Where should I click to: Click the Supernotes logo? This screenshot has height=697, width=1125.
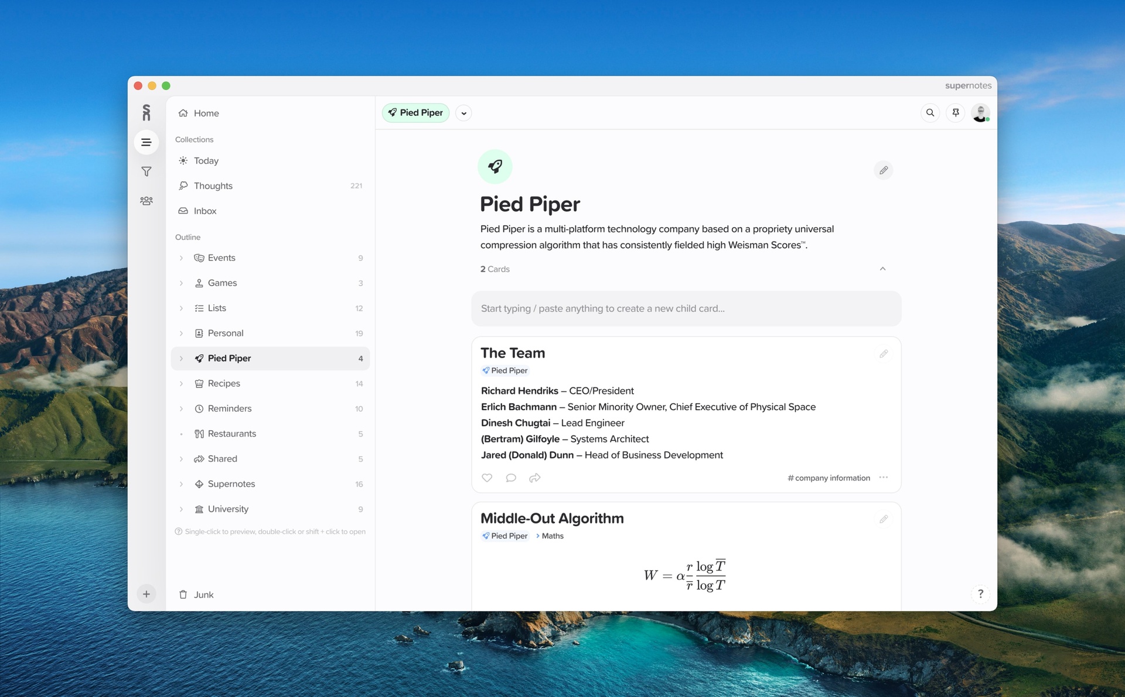(x=146, y=112)
